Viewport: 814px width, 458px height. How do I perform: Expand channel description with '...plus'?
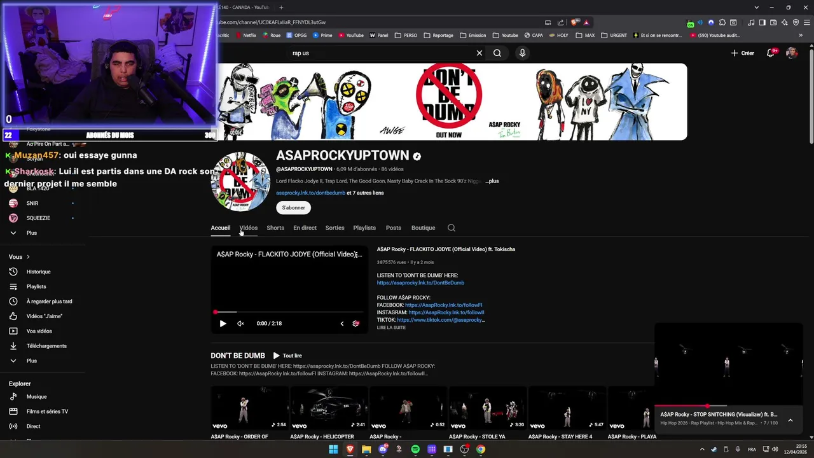(x=492, y=181)
